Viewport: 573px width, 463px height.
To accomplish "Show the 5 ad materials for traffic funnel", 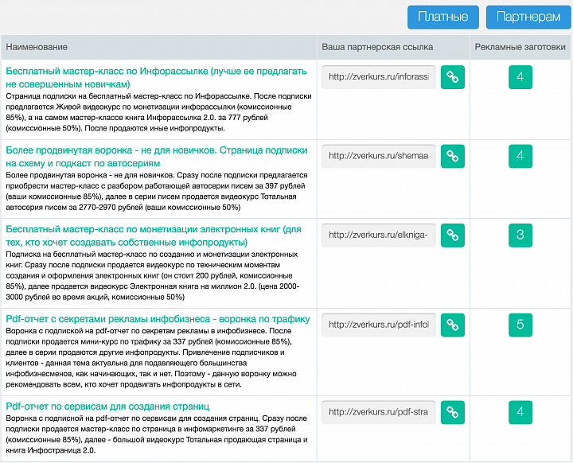I will click(x=520, y=325).
